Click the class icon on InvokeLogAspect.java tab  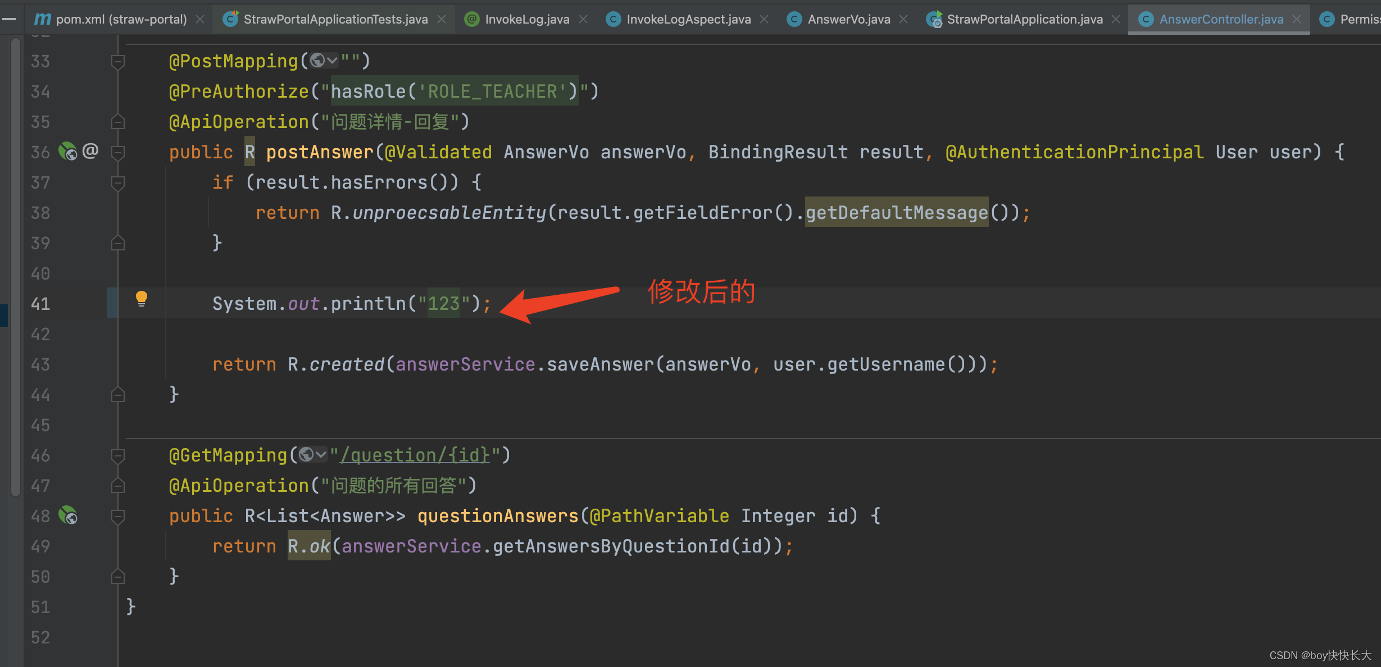[x=613, y=19]
